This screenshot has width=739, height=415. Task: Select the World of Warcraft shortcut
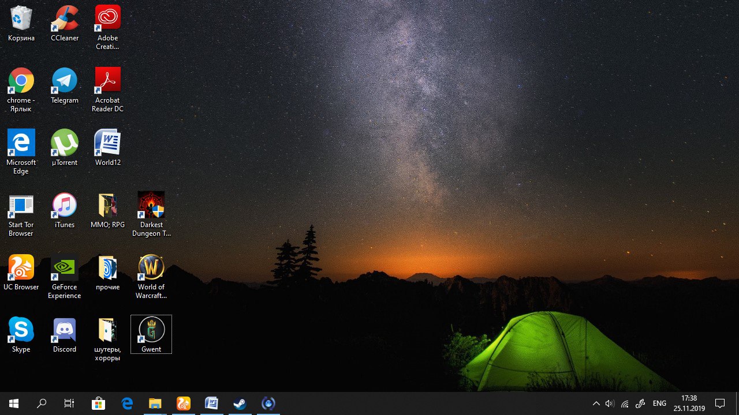(x=151, y=277)
